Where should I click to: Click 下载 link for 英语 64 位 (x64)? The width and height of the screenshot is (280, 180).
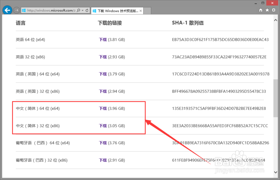(x=103, y=40)
